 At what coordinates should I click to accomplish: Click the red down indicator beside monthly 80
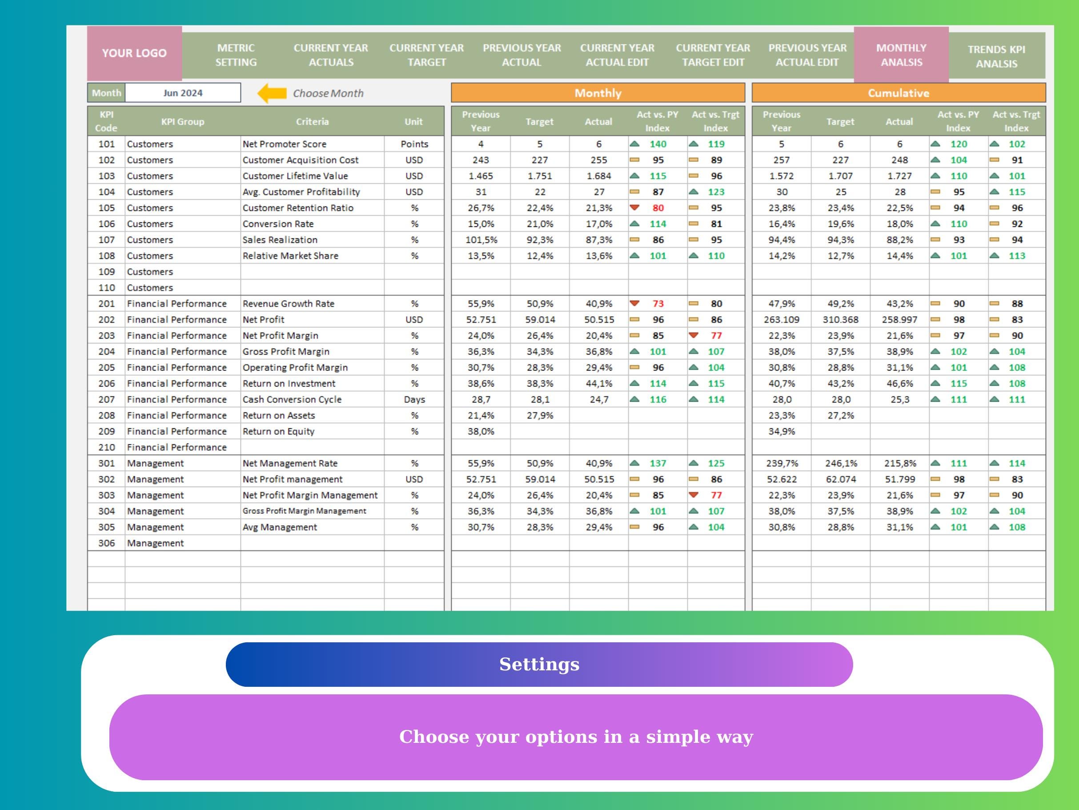pos(634,207)
